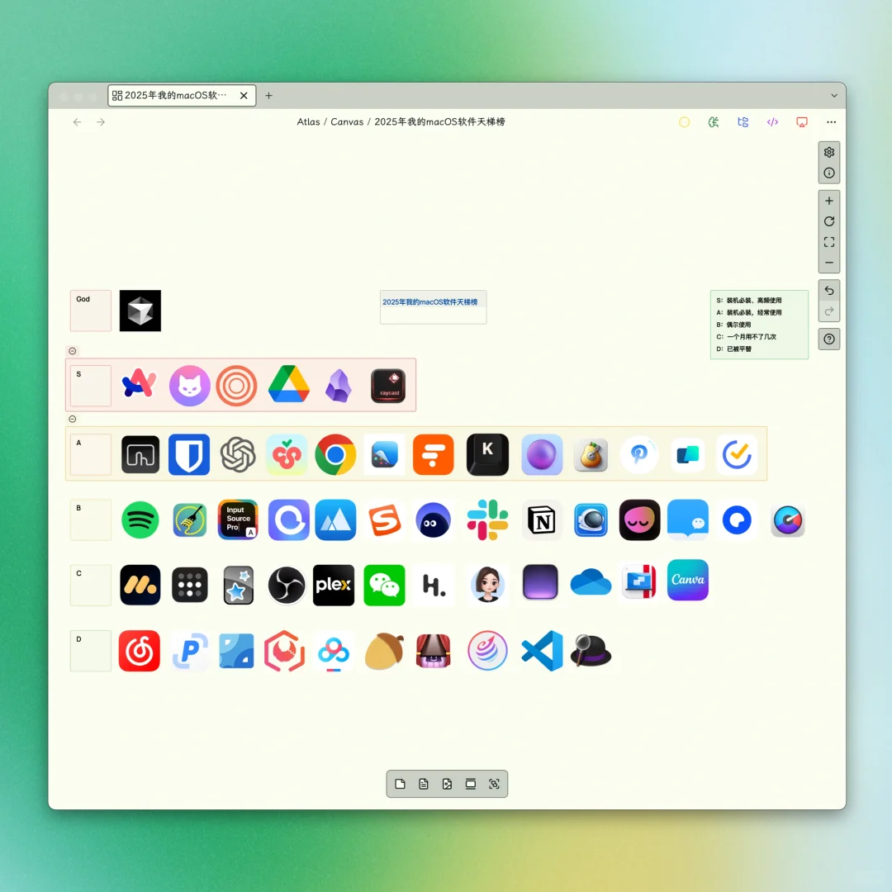This screenshot has width=892, height=892.
Task: Select the Canva icon
Action: coord(688,581)
